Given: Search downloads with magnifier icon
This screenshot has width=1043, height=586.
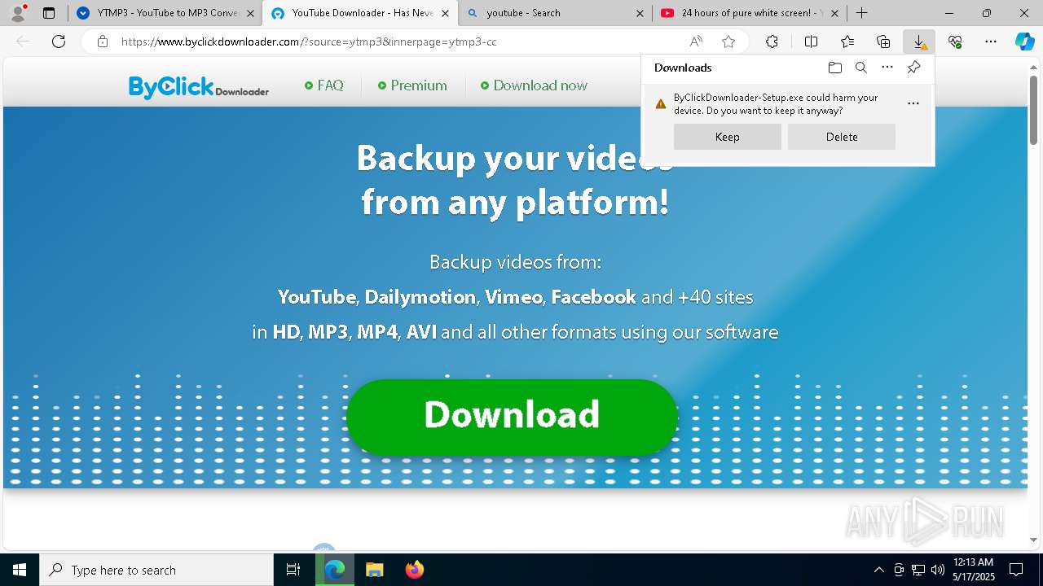Looking at the screenshot, I should tap(860, 68).
